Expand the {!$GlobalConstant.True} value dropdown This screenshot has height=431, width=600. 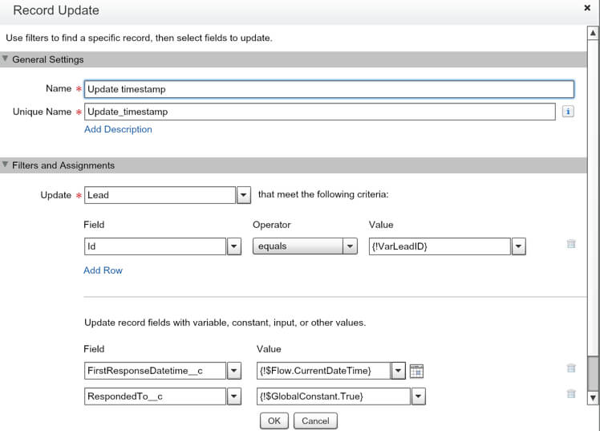(x=417, y=396)
